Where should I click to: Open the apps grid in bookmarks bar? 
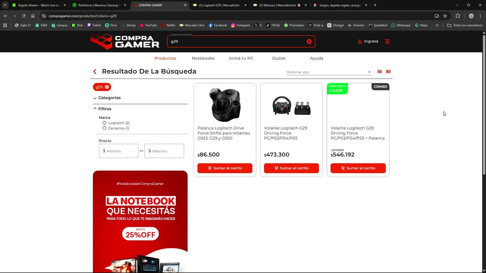point(5,25)
